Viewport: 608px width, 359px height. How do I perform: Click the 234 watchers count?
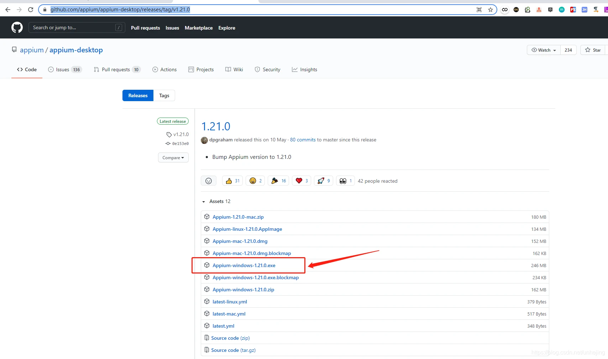click(568, 50)
